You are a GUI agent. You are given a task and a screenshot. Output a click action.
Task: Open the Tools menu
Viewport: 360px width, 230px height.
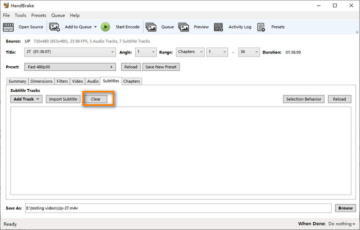(x=21, y=15)
